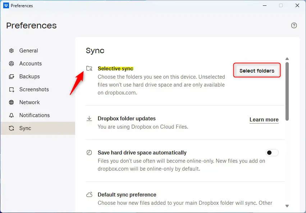
Task: Click the Dropbox folder updates download icon
Action: pyautogui.click(x=89, y=119)
